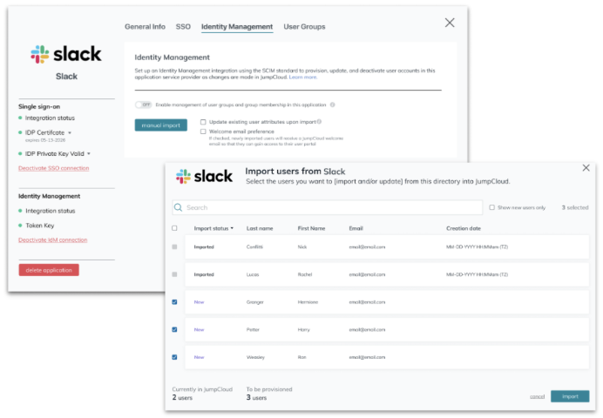The height and width of the screenshot is (418, 603).
Task: Click the Deactivate SSO connection link
Action: tap(53, 168)
